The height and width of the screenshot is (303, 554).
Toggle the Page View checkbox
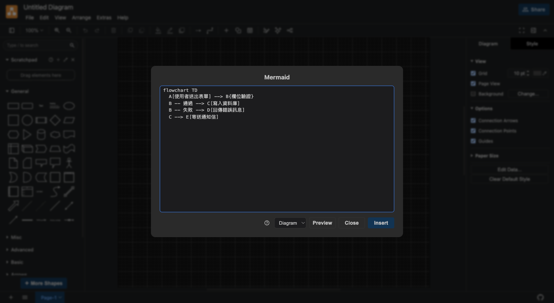[473, 83]
